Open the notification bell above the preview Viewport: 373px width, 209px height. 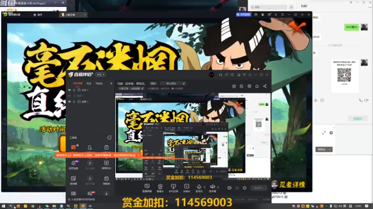(x=257, y=86)
